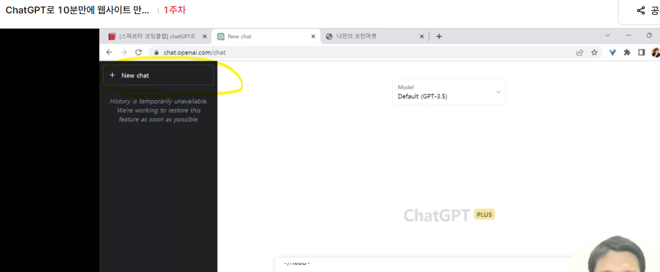Click the History is temporarily unavailable notice
This screenshot has height=272, width=660.
coord(158,110)
